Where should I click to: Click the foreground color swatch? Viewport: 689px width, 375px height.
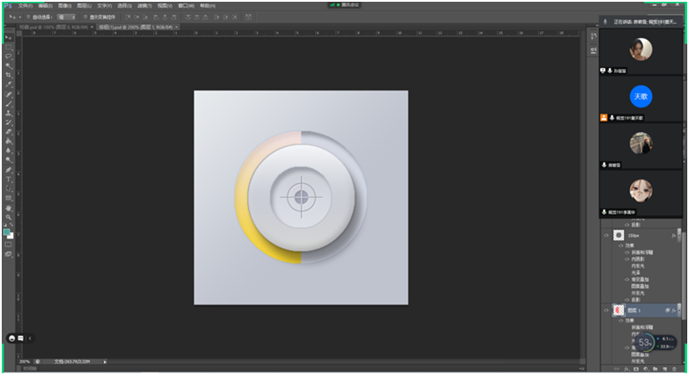tap(7, 232)
